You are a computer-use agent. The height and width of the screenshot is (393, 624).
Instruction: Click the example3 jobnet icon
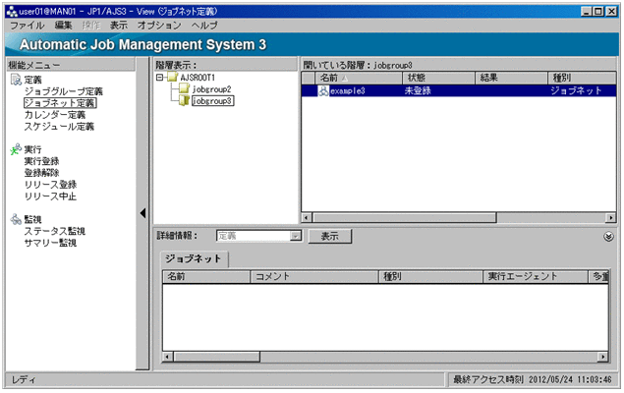click(x=323, y=91)
